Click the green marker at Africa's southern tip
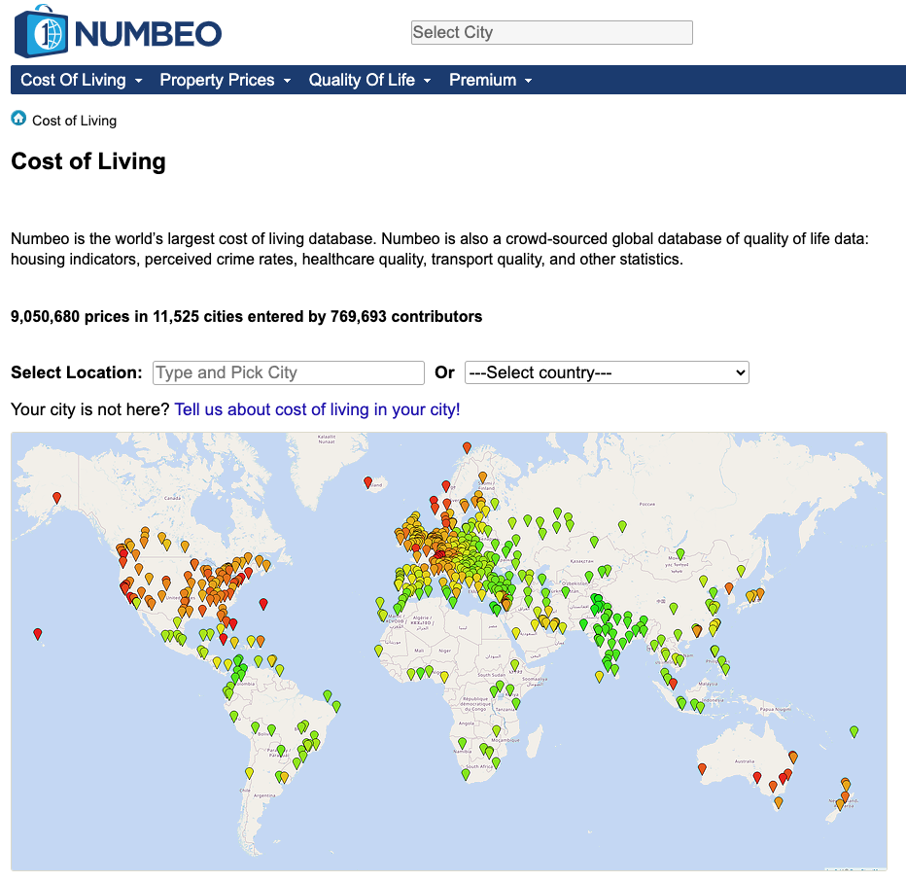The image size is (906, 882). [466, 775]
